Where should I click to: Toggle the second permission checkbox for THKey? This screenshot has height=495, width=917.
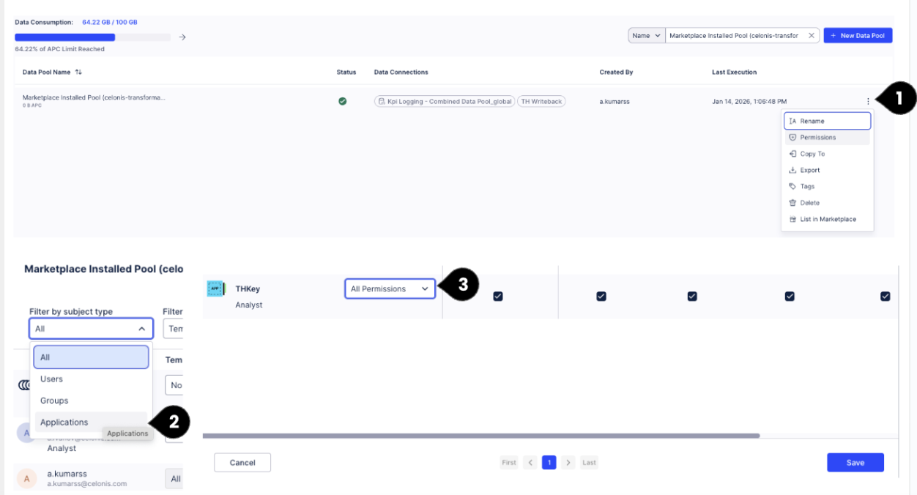click(601, 297)
